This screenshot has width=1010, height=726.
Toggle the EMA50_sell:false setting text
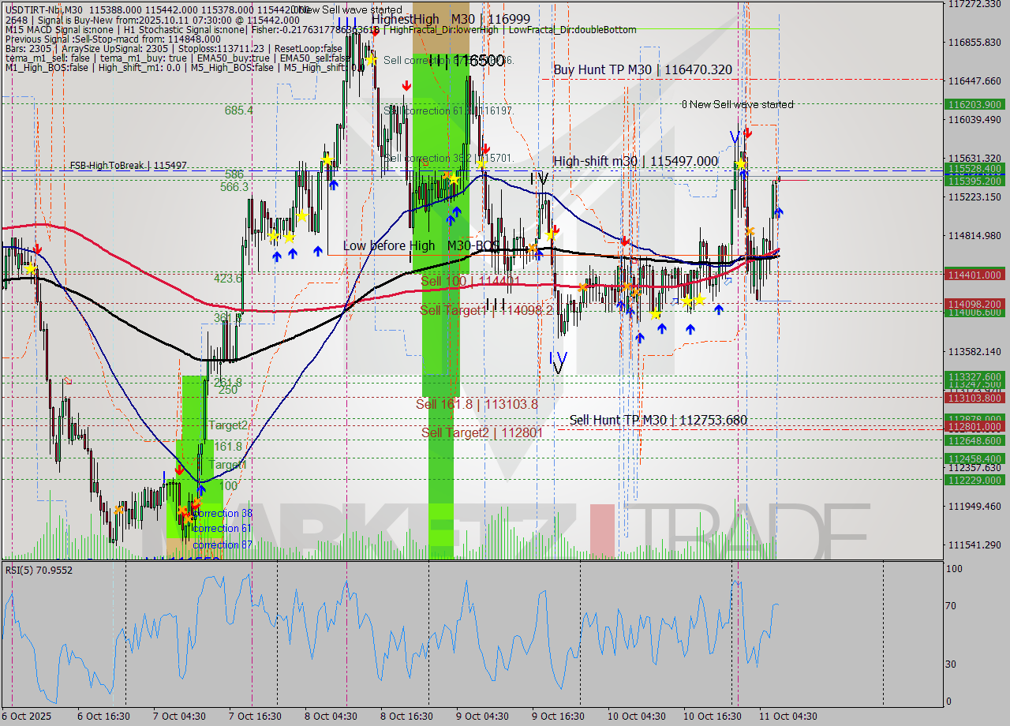pyautogui.click(x=314, y=62)
